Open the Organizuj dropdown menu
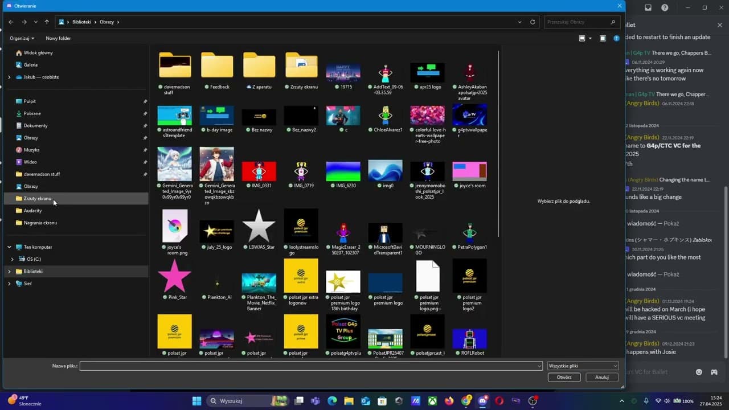The height and width of the screenshot is (410, 729). 22,38
